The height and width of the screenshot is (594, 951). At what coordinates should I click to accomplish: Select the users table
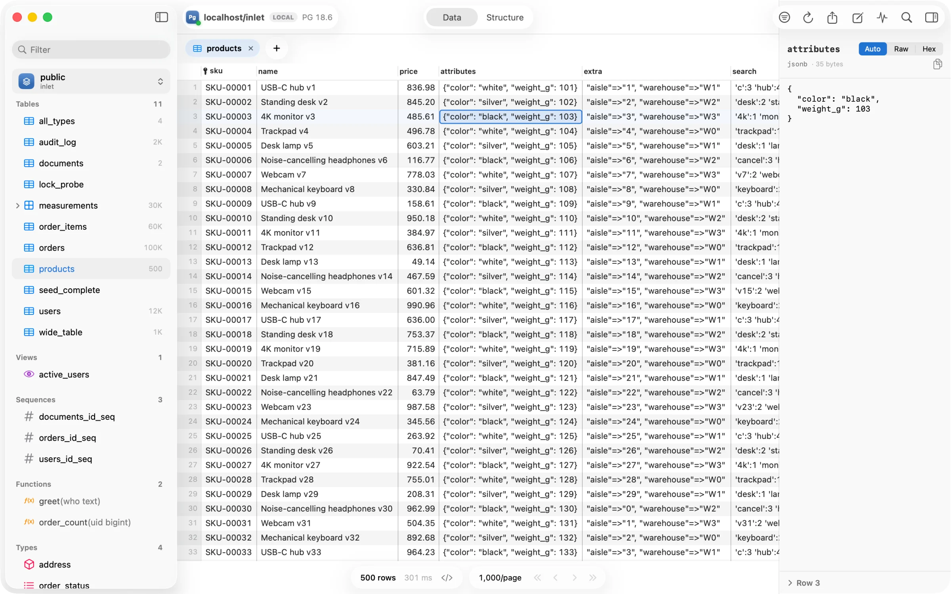coord(91,311)
